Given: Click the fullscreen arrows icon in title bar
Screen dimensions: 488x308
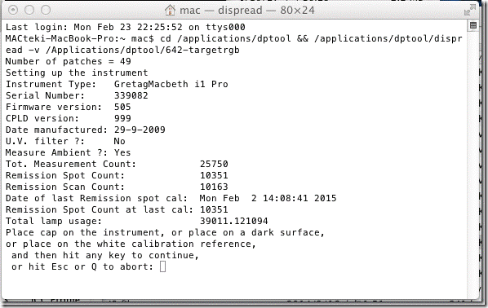Looking at the screenshot, I should (469, 10).
